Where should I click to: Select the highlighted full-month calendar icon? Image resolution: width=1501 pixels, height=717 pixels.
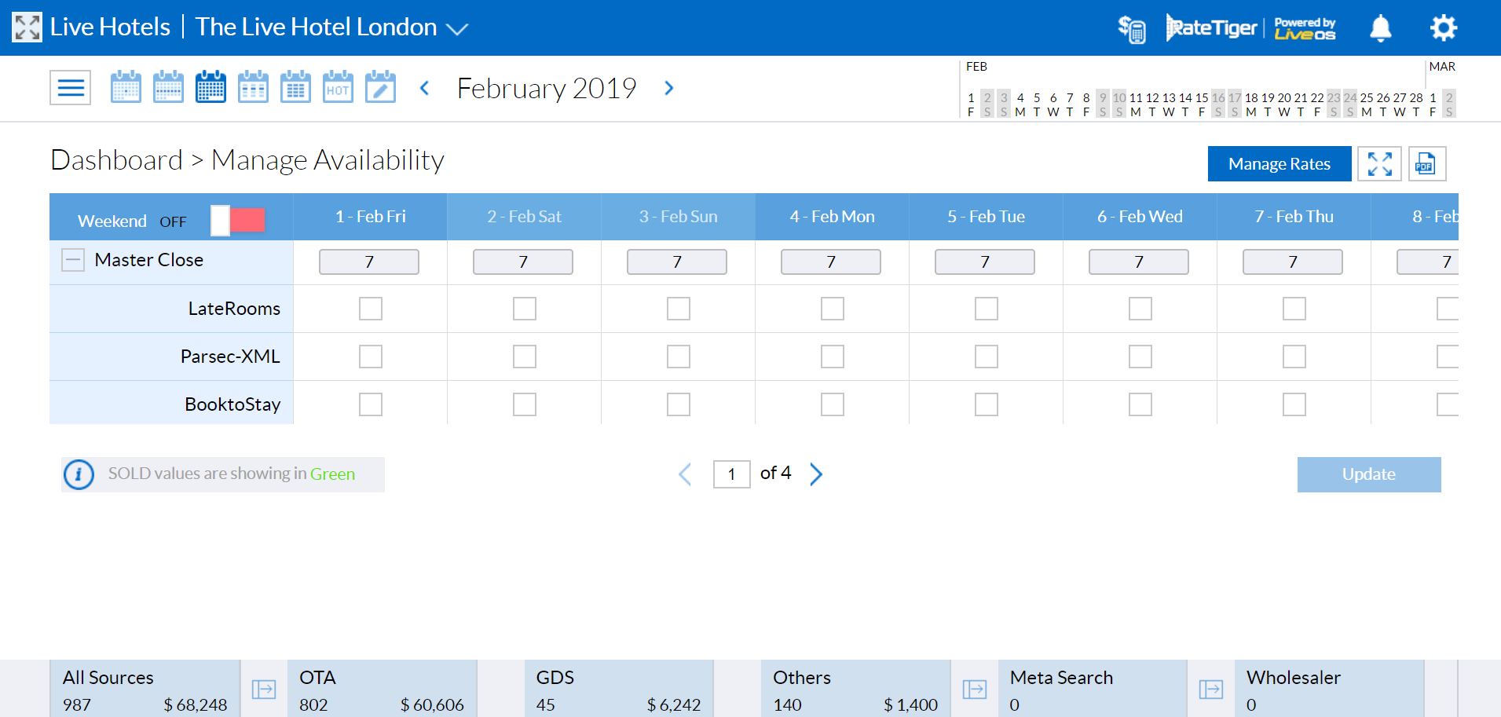pos(211,86)
